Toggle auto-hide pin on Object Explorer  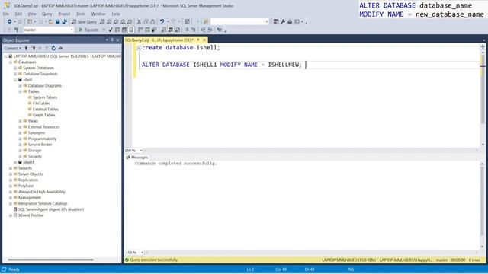coord(112,40)
